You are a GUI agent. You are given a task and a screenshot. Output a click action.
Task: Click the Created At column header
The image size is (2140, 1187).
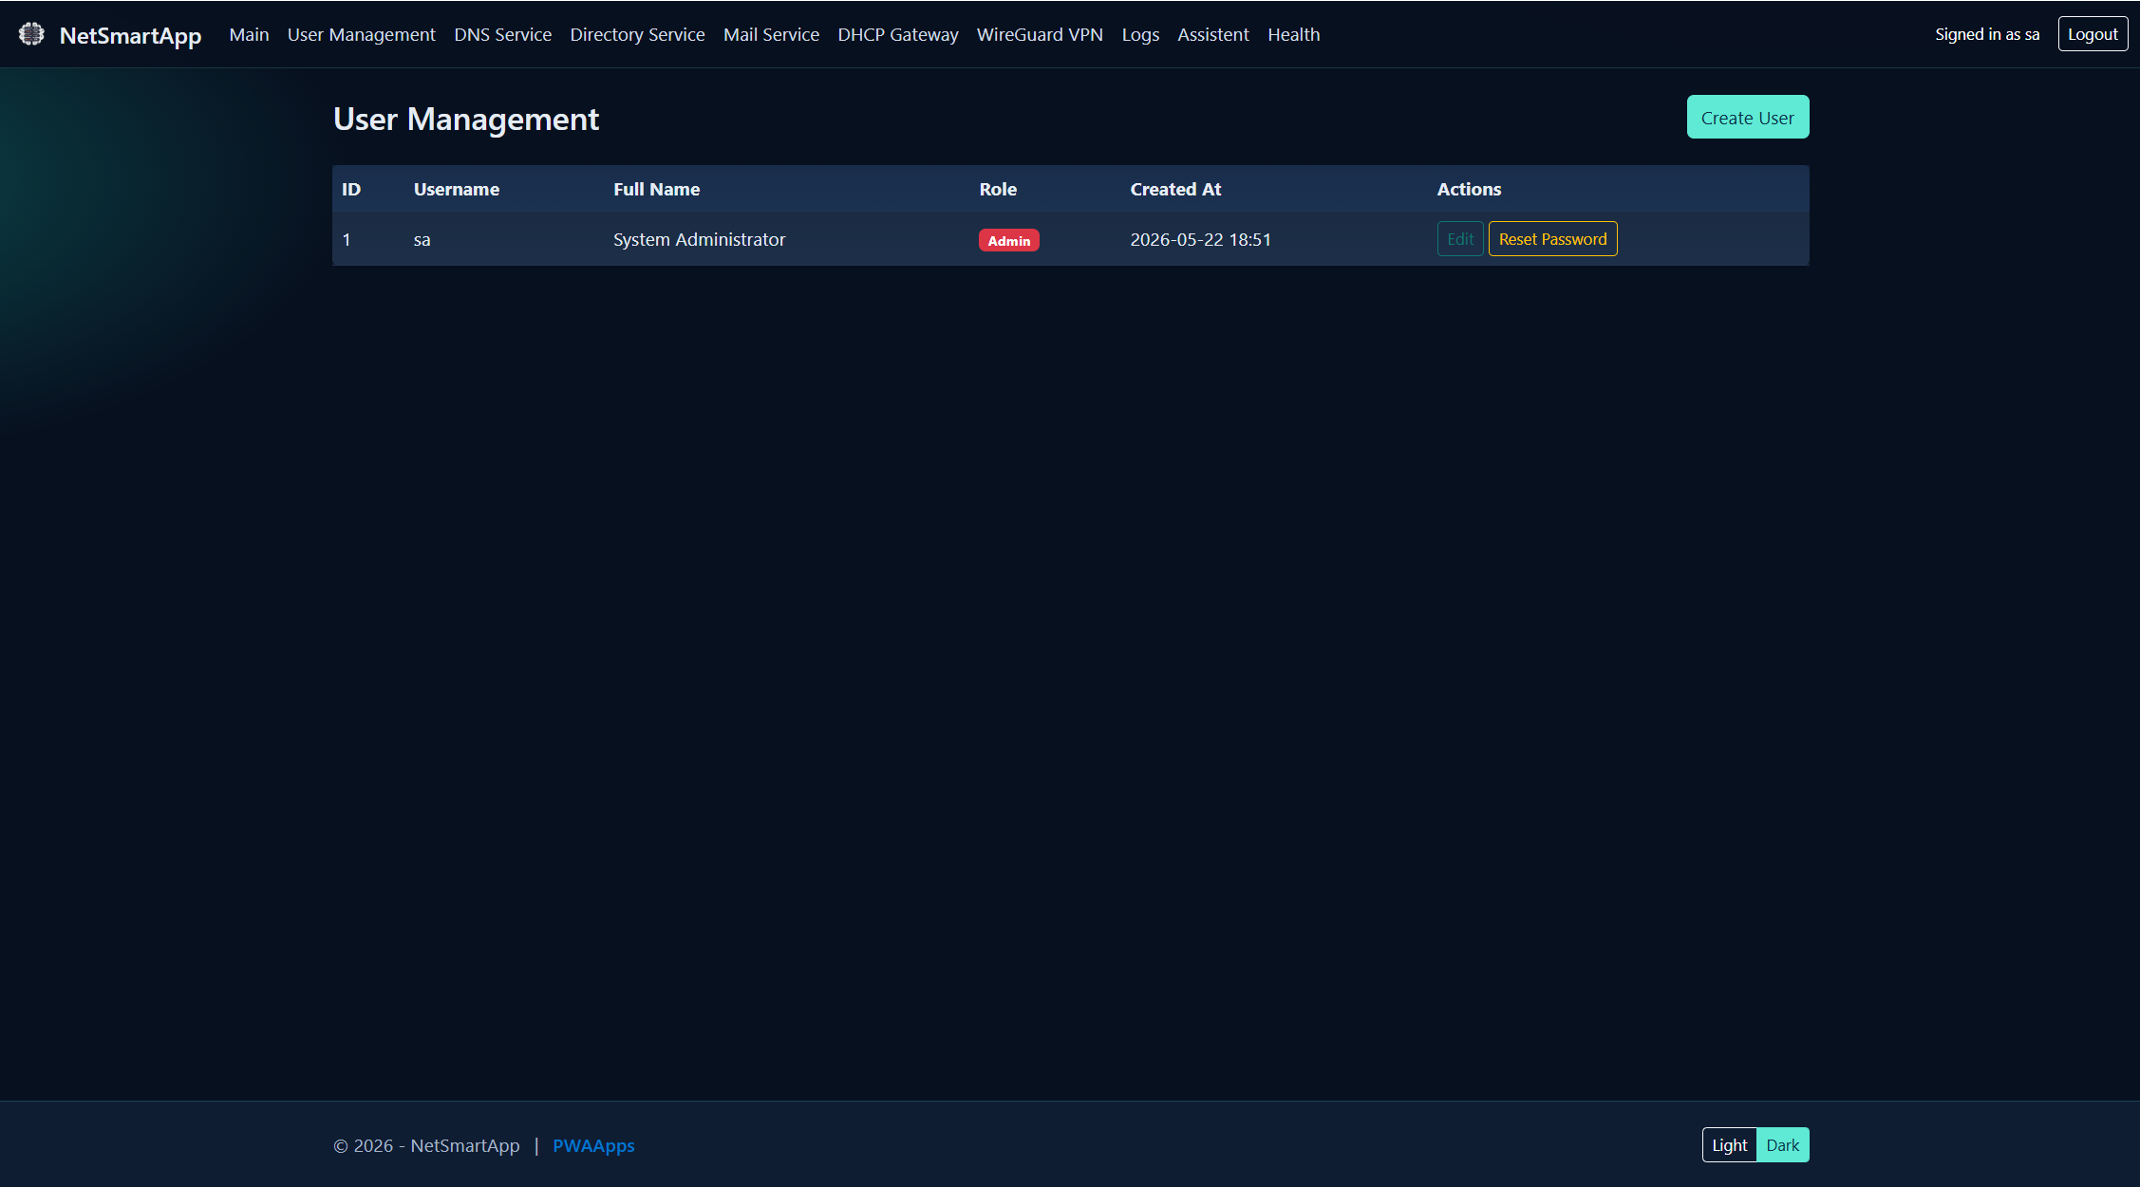[x=1175, y=189]
